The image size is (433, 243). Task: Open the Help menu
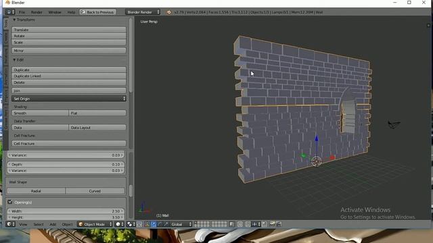[71, 12]
